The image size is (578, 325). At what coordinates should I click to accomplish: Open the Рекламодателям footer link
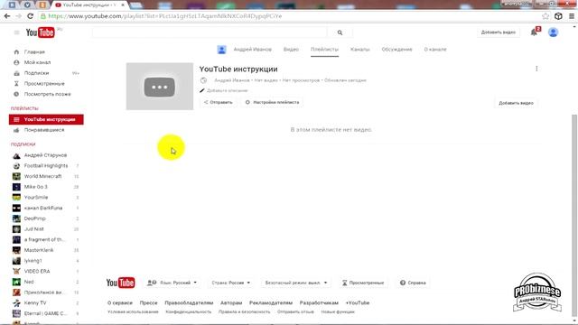[271, 303]
